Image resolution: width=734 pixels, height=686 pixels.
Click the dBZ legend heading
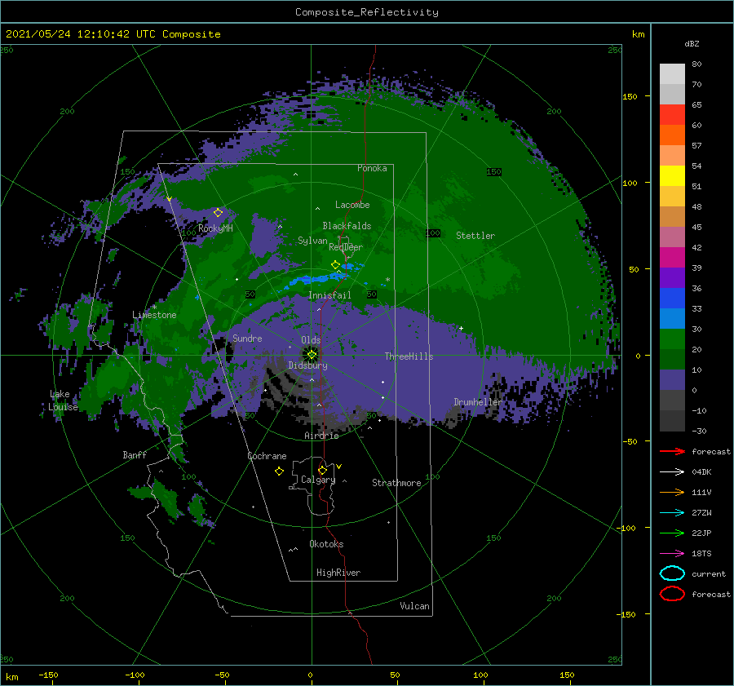point(692,43)
